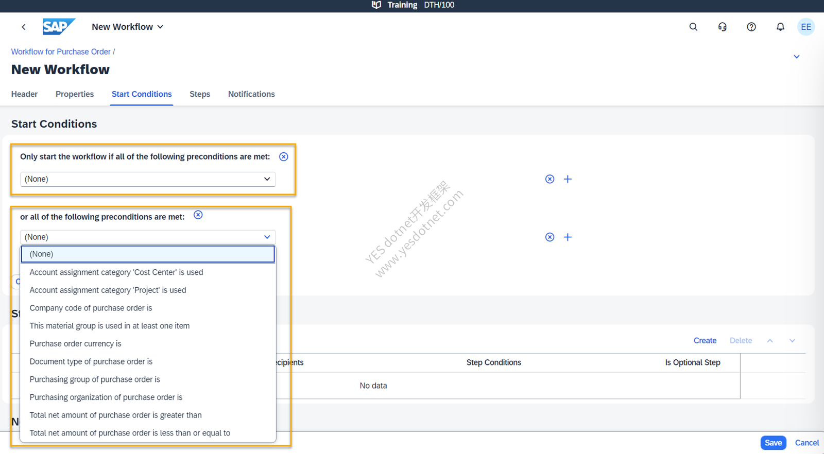
Task: Move step up with the up arrow
Action: [x=770, y=341]
